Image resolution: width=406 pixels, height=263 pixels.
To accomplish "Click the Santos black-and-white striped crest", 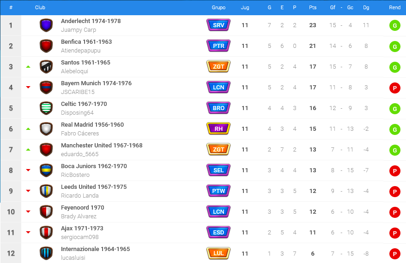I will point(46,67).
